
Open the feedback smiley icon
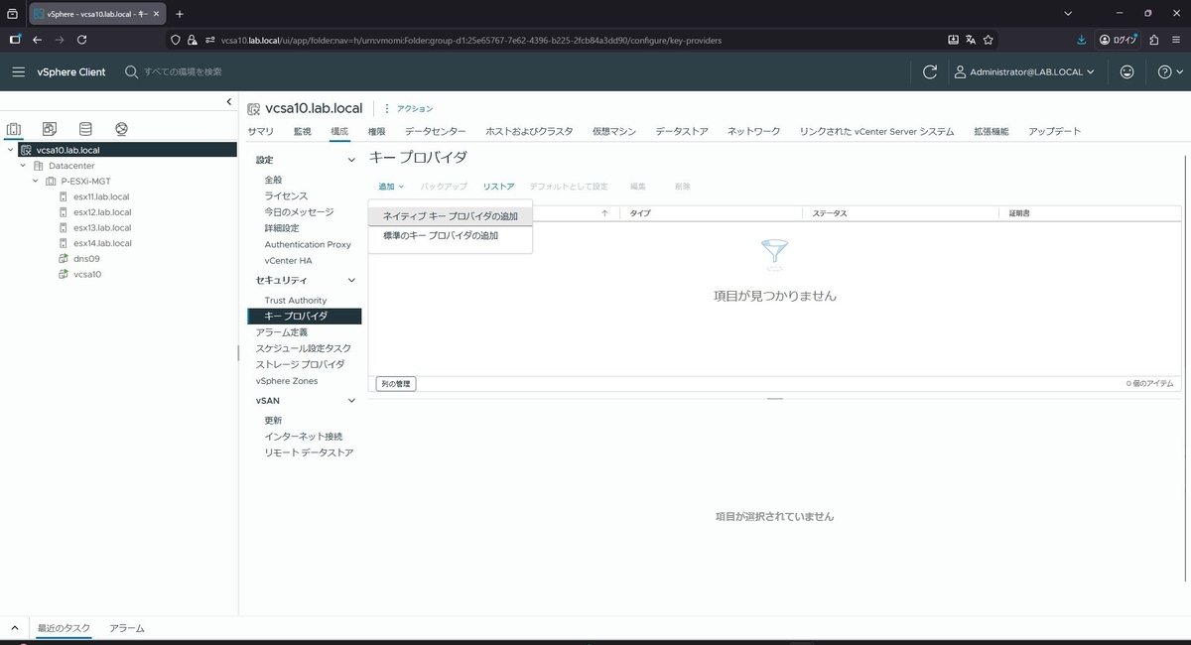(x=1126, y=71)
